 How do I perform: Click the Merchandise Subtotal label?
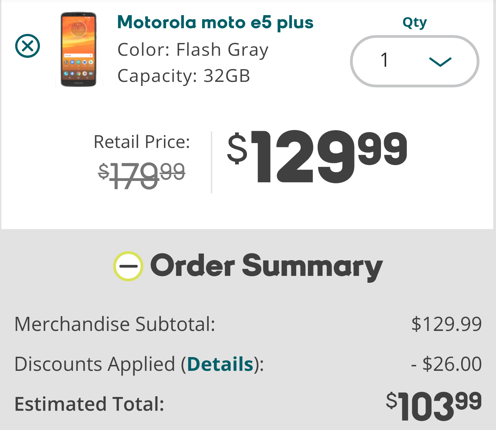coord(115,324)
